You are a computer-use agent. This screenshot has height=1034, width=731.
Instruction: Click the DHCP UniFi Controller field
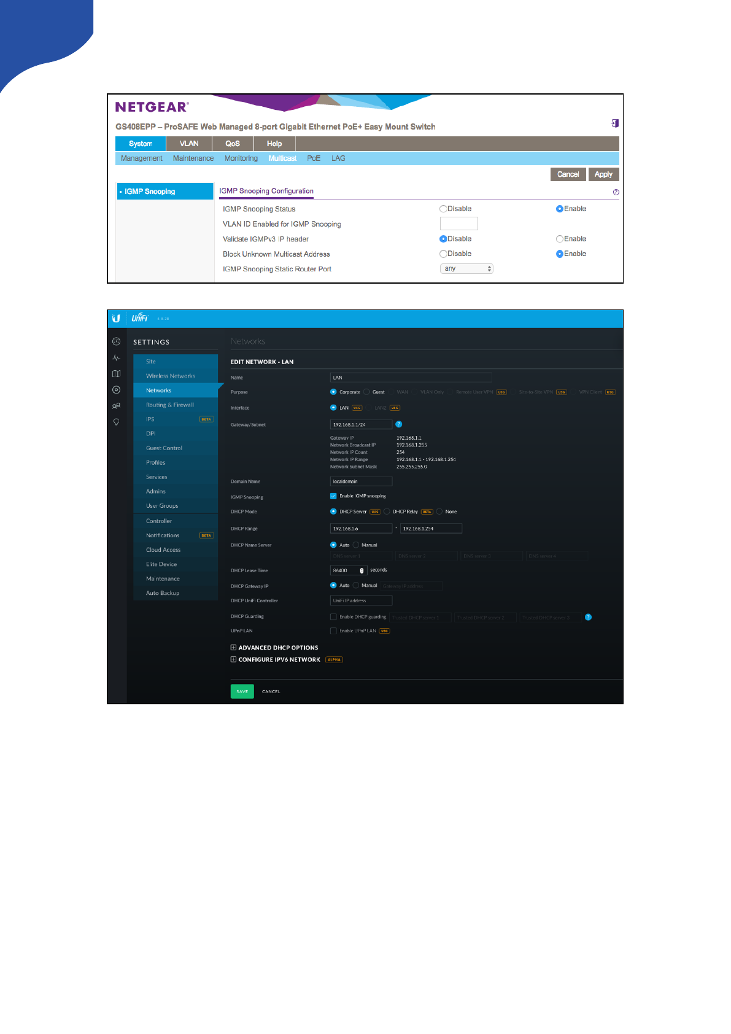tap(361, 601)
